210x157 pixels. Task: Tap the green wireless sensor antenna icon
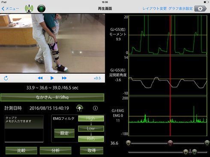tap(29, 9)
